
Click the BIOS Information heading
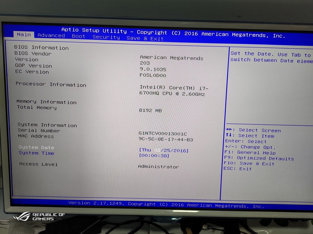tap(41, 47)
